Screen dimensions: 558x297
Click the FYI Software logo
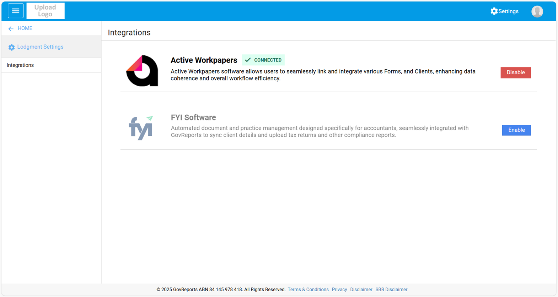click(x=141, y=128)
